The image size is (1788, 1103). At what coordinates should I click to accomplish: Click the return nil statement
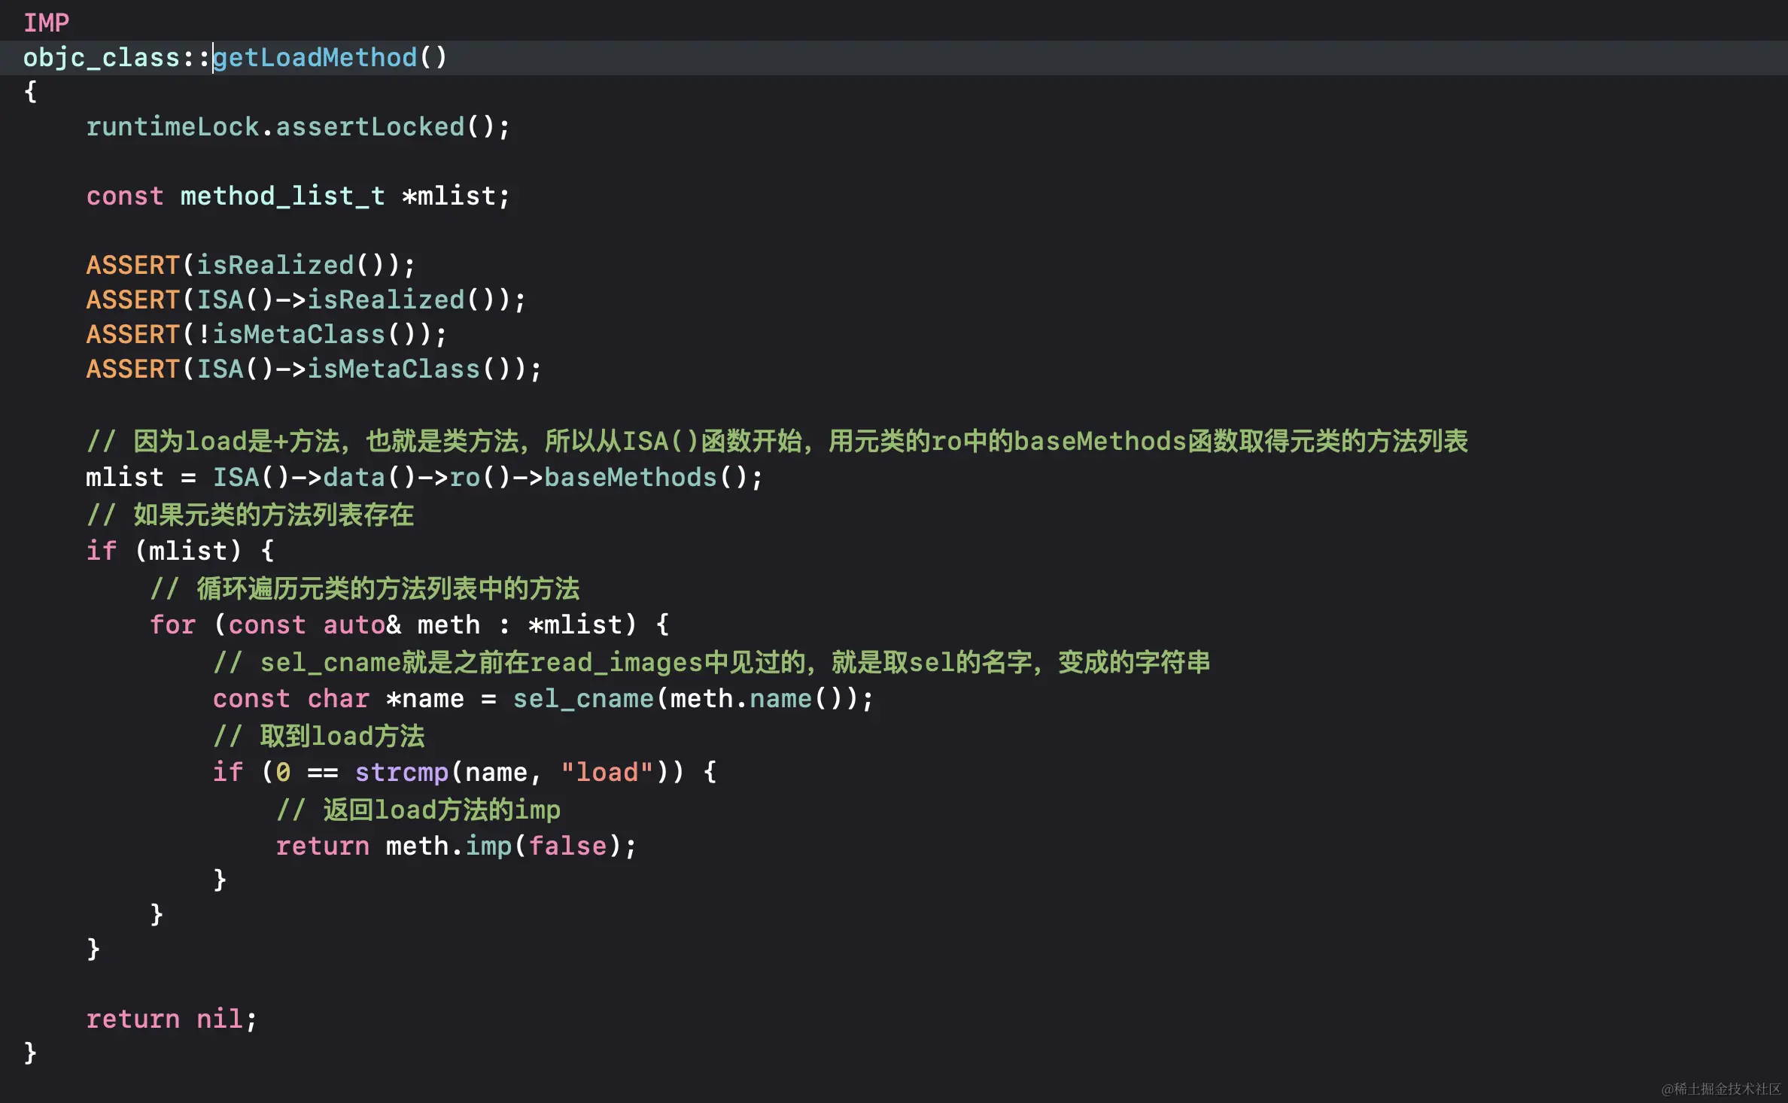171,1018
